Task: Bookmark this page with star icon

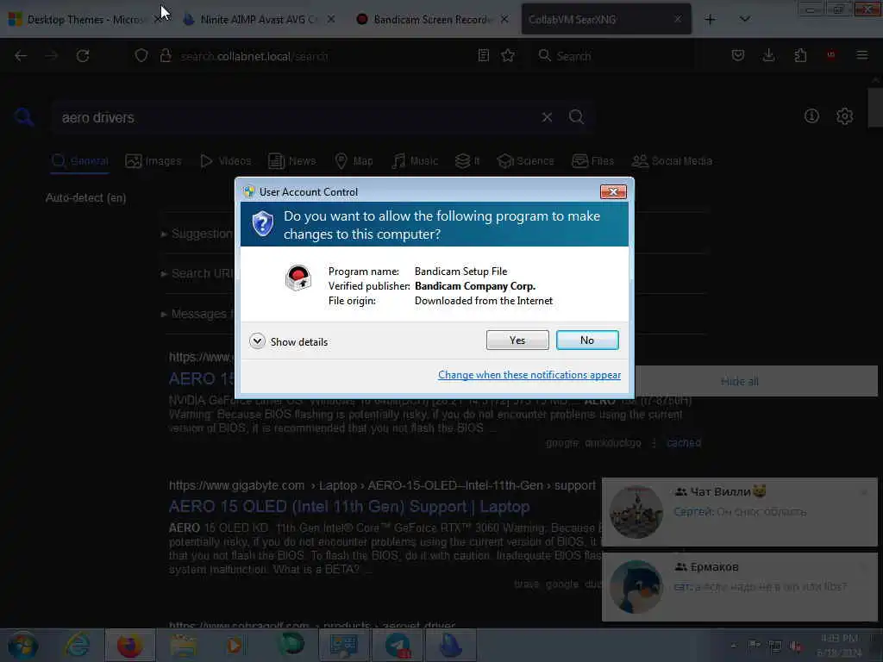Action: (508, 55)
